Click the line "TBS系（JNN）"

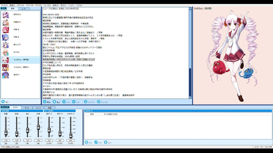pos(49,44)
